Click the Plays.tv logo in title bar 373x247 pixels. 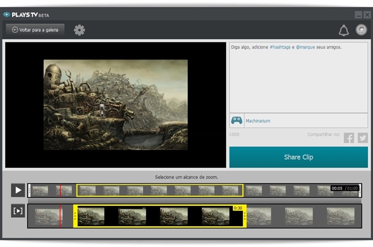tap(26, 14)
